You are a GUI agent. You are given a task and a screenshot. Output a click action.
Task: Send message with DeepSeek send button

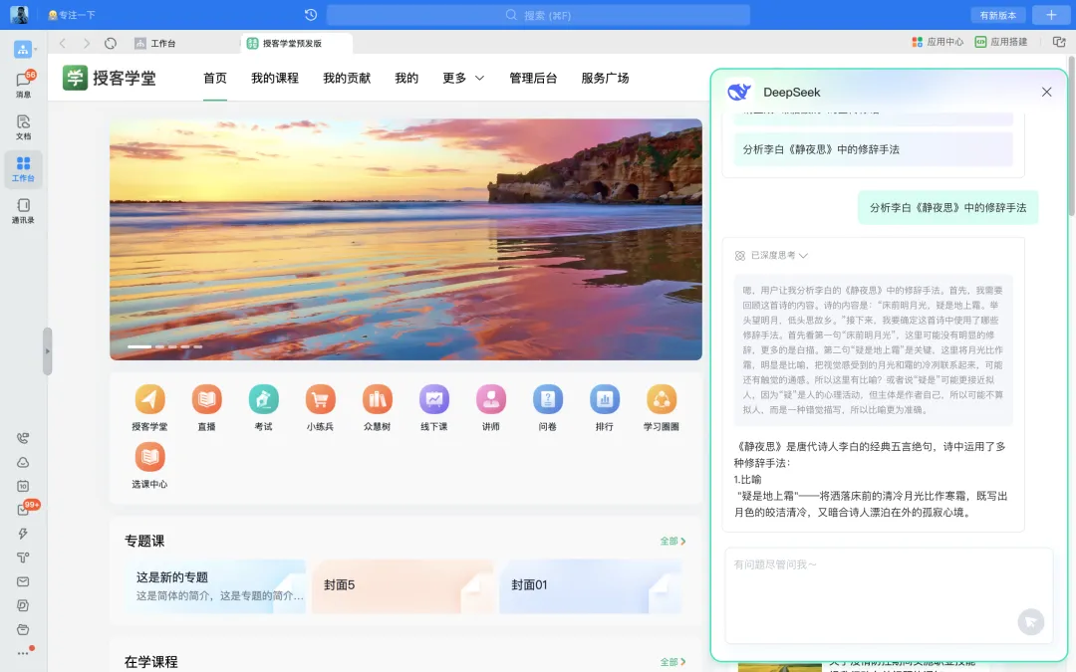coord(1030,622)
